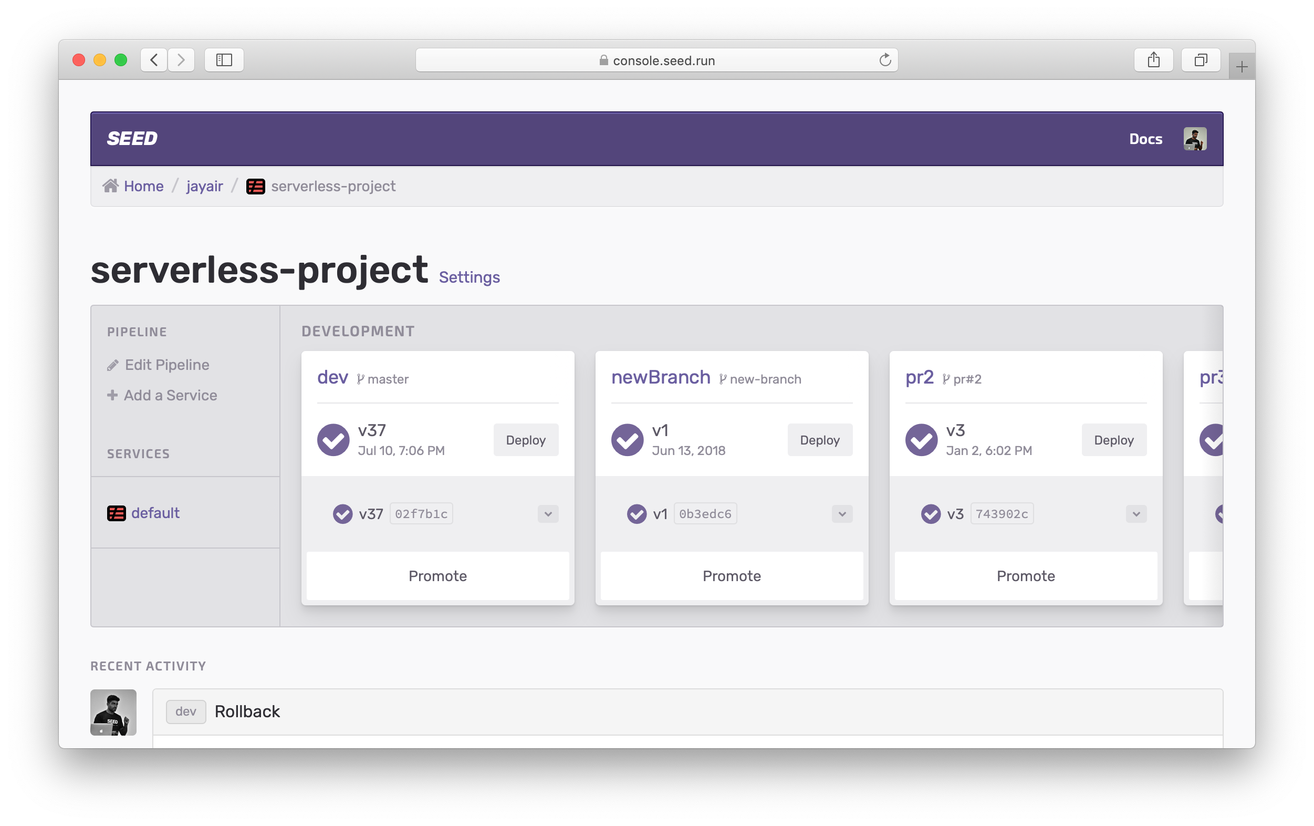This screenshot has height=826, width=1314.
Task: Click the Safari share icon
Action: [x=1153, y=60]
